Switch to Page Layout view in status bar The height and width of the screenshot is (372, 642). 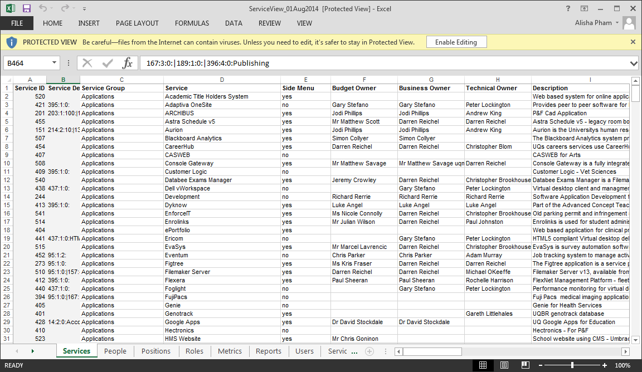[x=504, y=365]
